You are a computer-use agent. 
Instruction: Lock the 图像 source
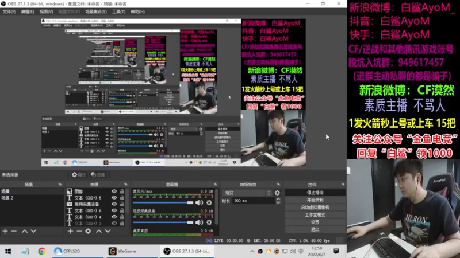(122, 191)
